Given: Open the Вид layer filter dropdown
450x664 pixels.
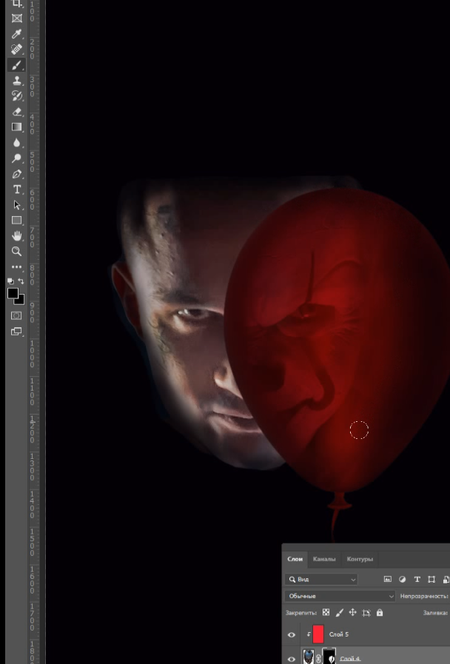Looking at the screenshot, I should 321,580.
